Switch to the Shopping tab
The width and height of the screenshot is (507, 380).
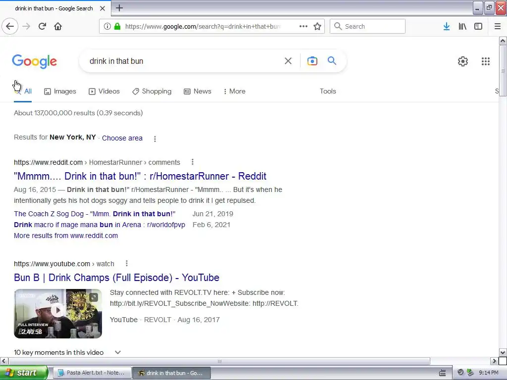pos(152,92)
